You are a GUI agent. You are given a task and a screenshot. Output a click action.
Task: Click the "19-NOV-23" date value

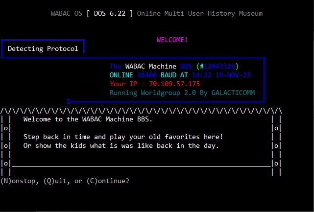click(233, 75)
